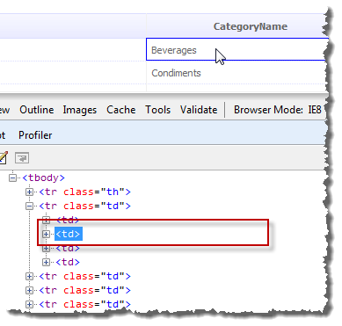Click the CategoryName column header
Screen dimensions: 342x326
[x=251, y=26]
